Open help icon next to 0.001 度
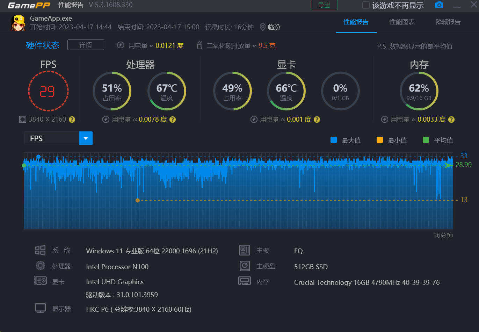 [x=317, y=120]
